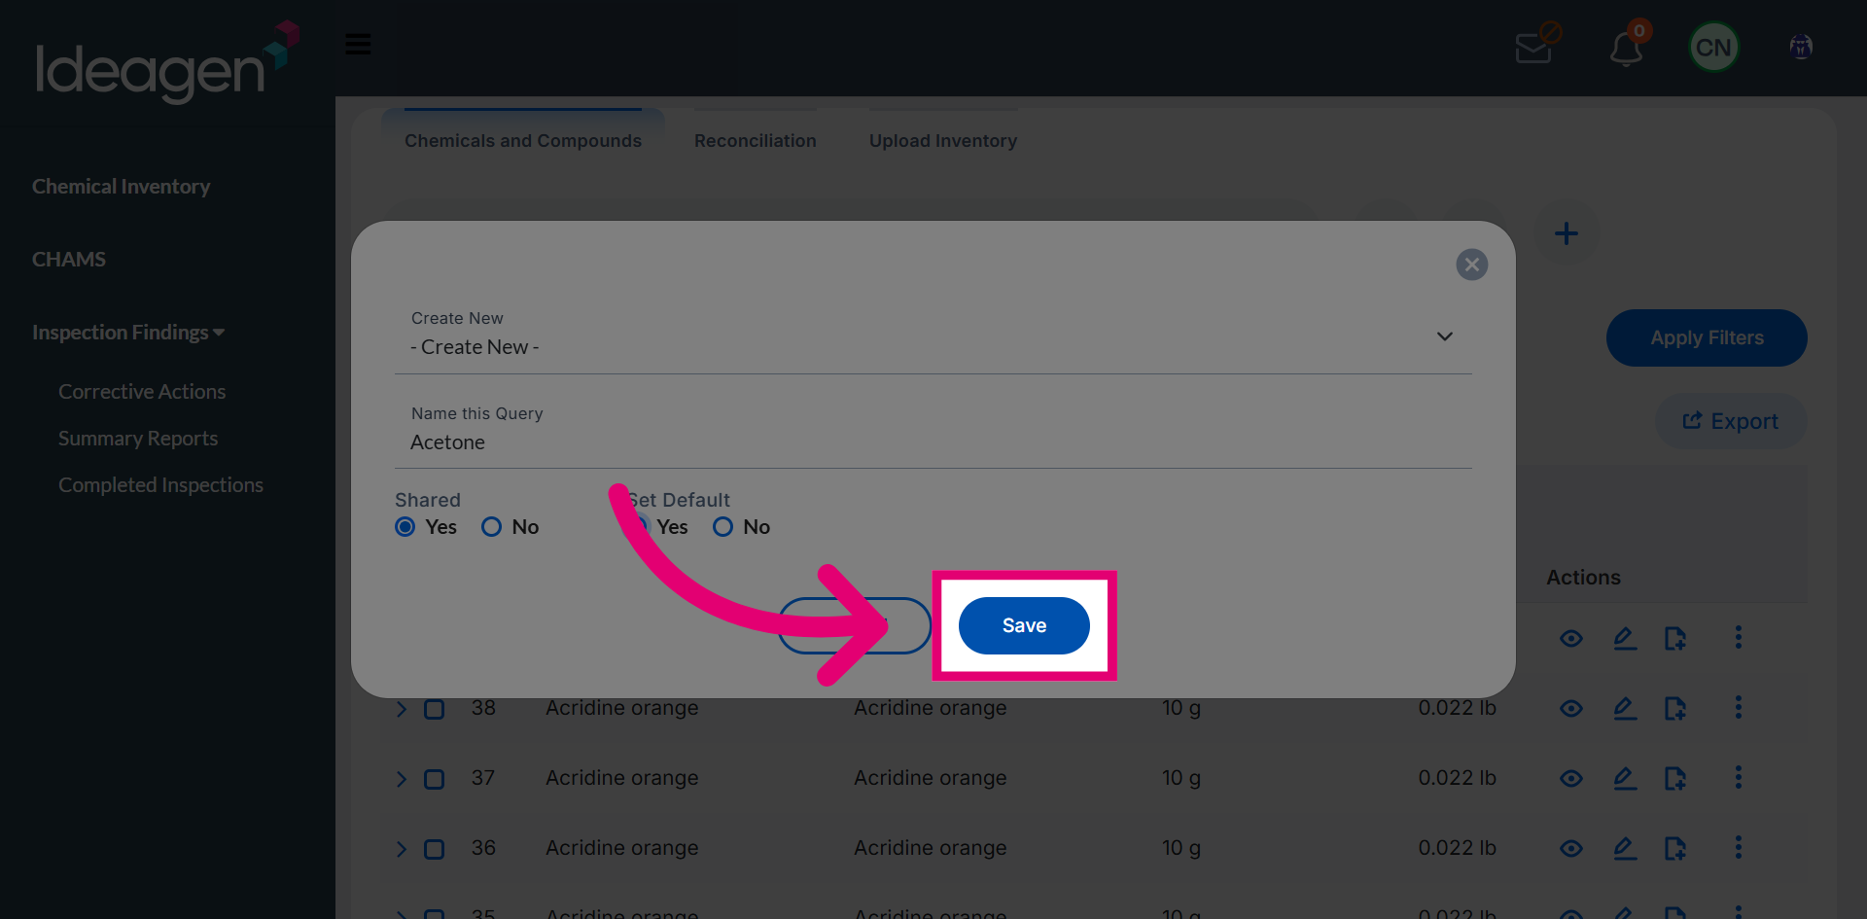Edit row 38 with pencil icon
This screenshot has width=1867, height=919.
pyautogui.click(x=1625, y=709)
